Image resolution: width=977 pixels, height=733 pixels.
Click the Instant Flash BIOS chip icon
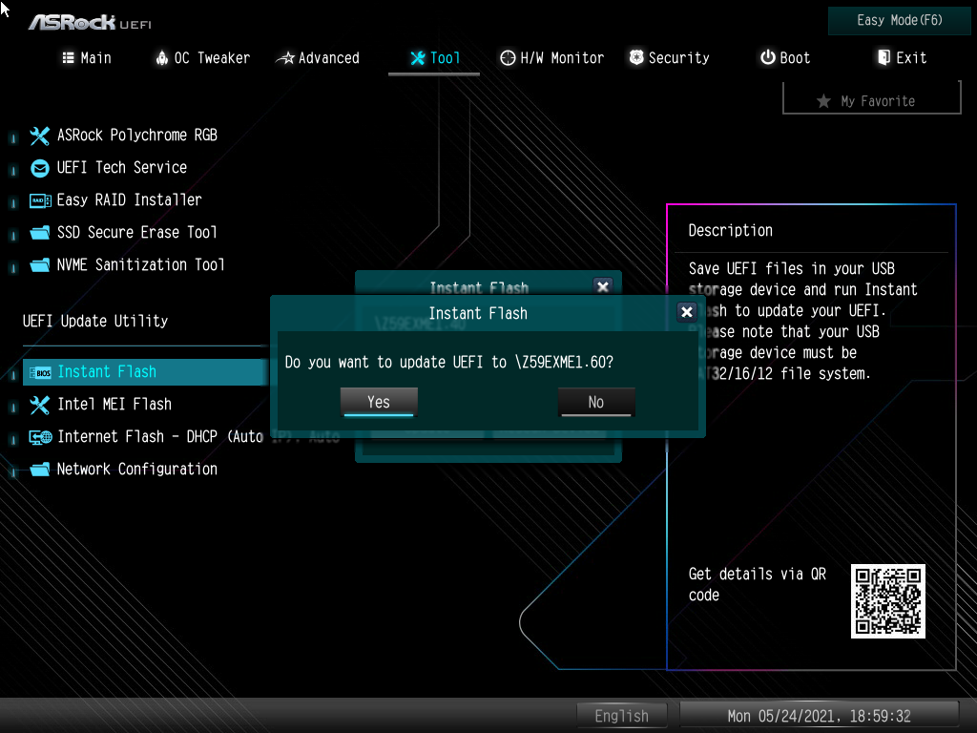pos(40,373)
